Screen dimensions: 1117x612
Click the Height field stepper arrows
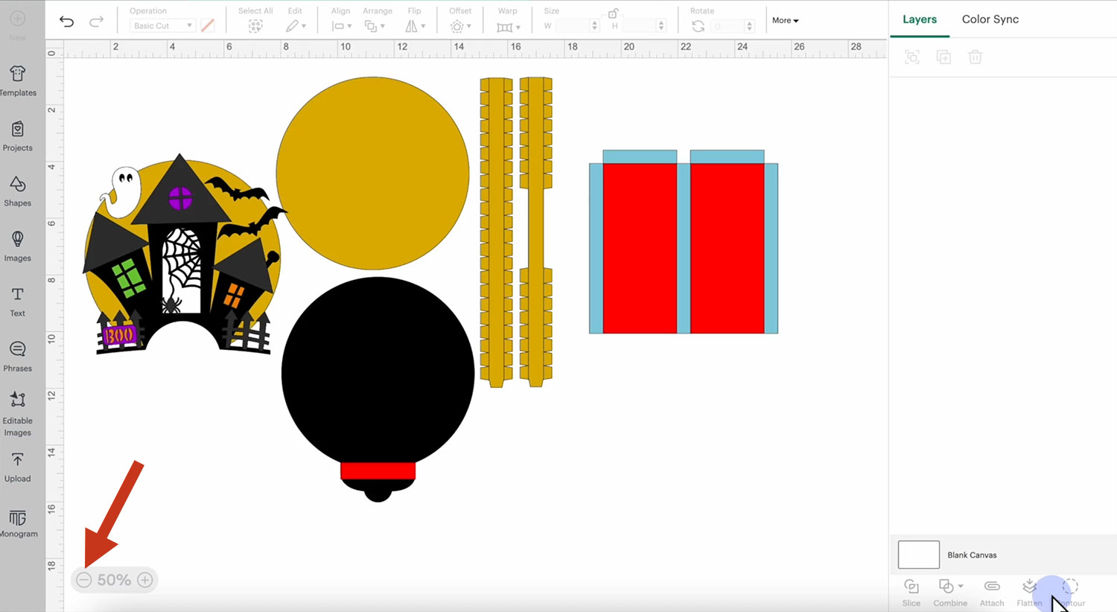(x=661, y=26)
